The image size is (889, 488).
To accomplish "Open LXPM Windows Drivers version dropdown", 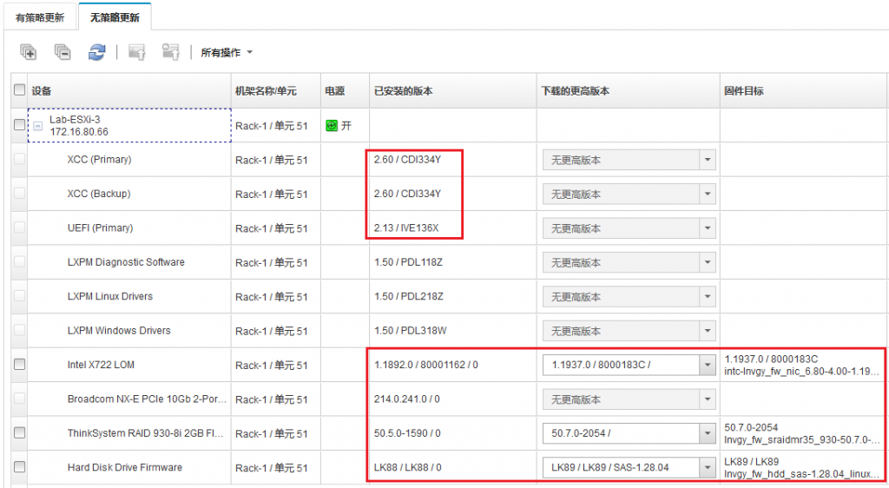I will (707, 331).
